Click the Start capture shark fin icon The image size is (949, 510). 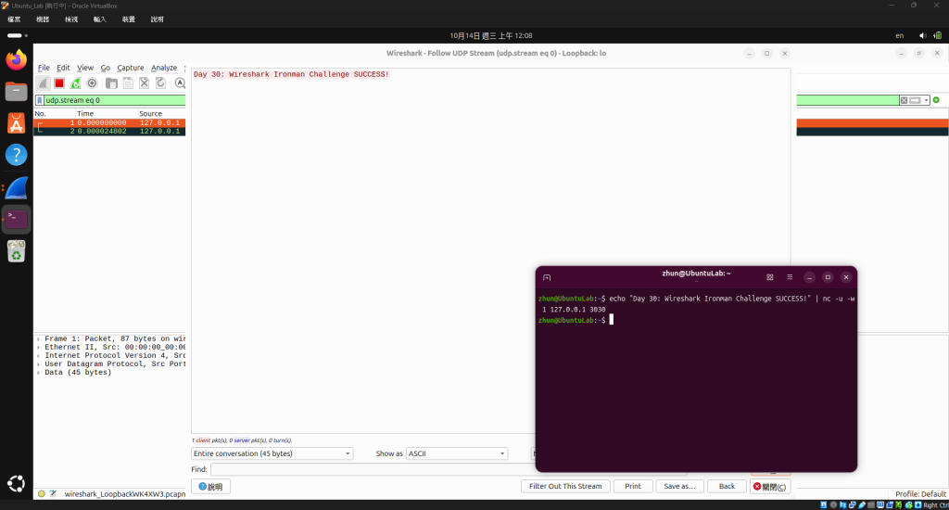[43, 83]
